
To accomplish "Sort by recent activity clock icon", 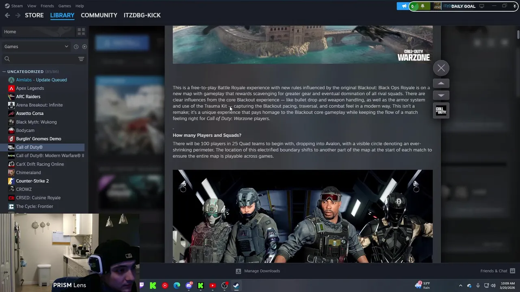I will tap(76, 47).
